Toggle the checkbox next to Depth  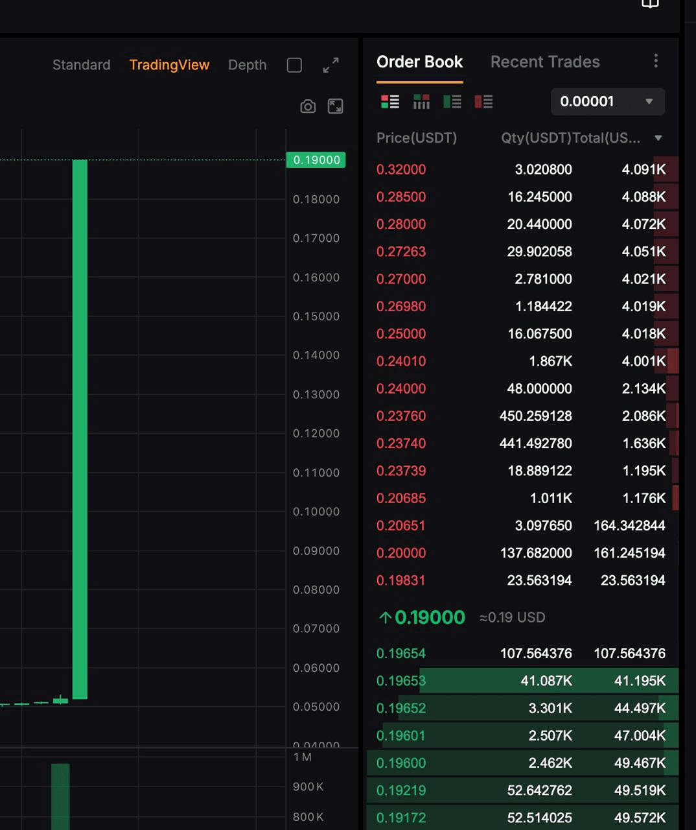click(x=294, y=65)
